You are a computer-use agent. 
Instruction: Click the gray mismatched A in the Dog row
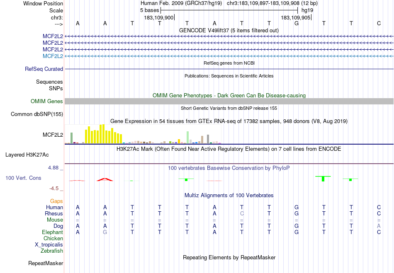pos(379,226)
